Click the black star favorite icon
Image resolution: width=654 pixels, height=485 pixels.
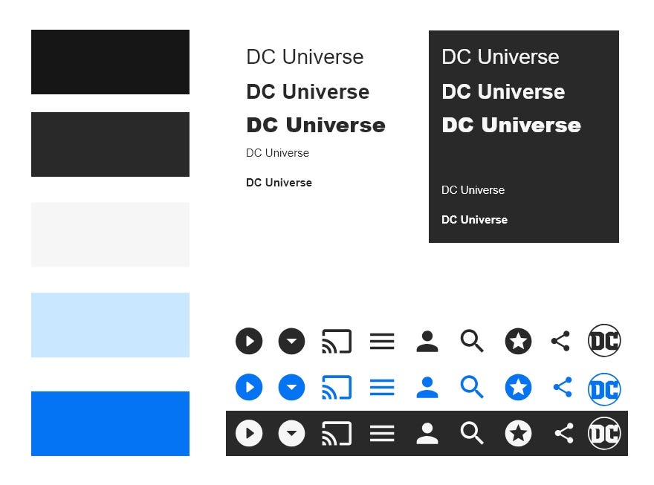coord(519,341)
